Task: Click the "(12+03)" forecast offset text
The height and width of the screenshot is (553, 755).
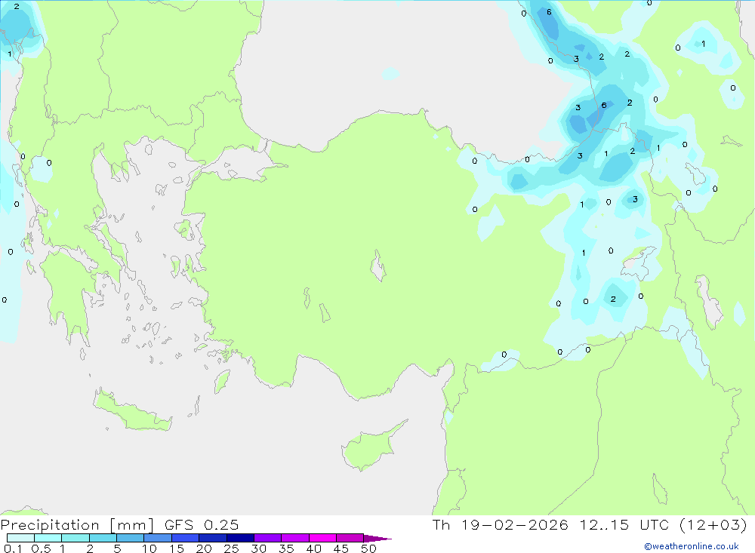Action: [x=713, y=524]
